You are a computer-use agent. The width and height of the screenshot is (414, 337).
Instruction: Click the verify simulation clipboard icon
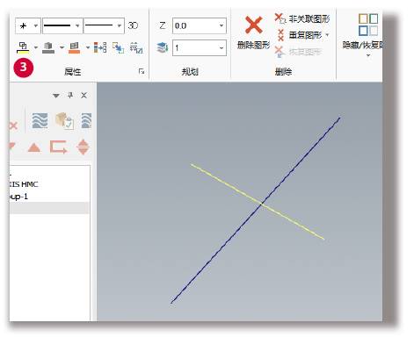tap(64, 121)
